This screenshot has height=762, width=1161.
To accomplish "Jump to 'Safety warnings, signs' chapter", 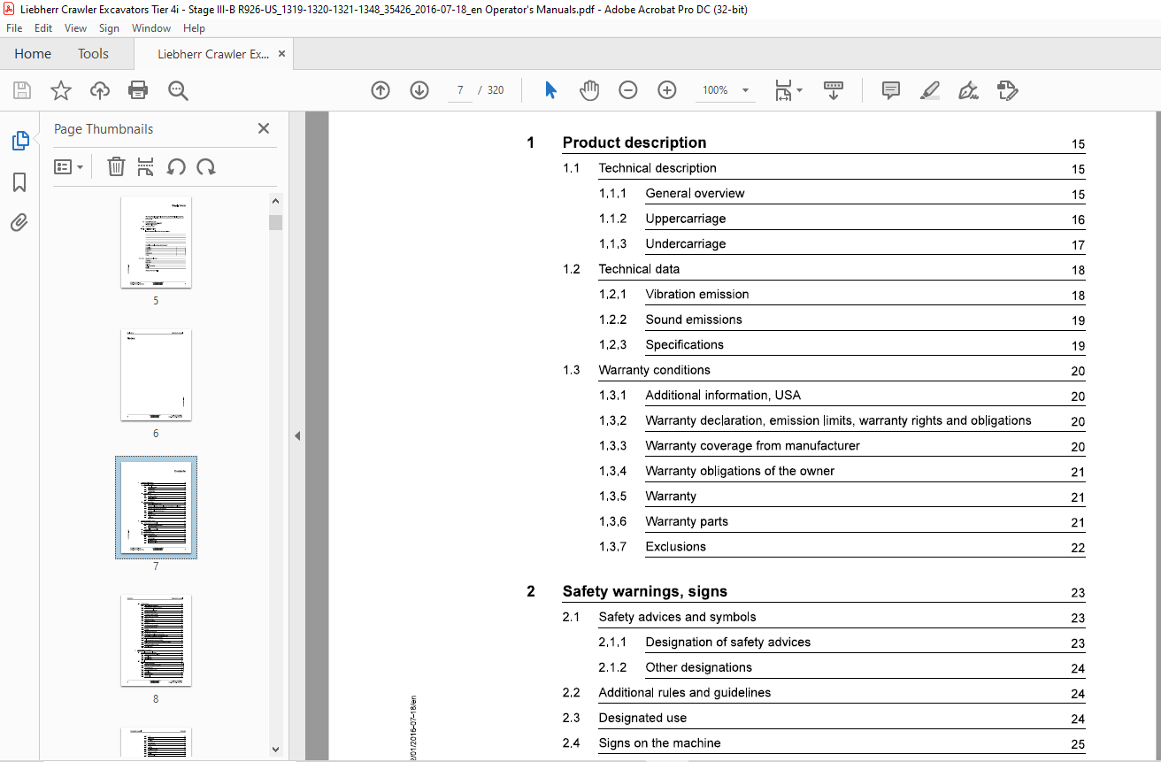I will coord(645,591).
